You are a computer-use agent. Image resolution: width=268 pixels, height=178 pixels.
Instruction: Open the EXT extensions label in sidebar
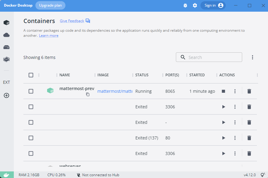pos(7,82)
